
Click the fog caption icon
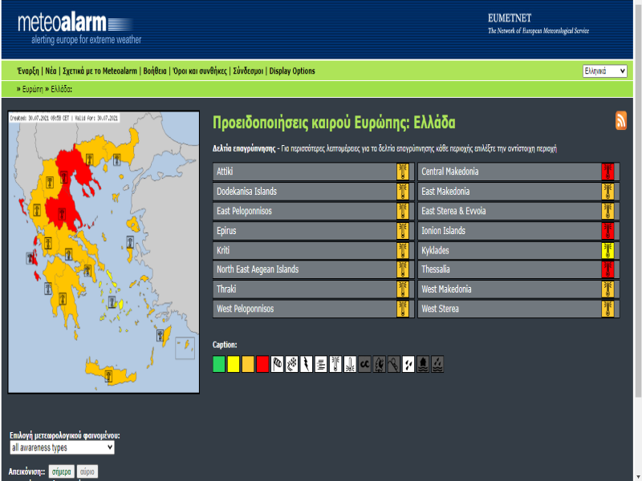321,364
